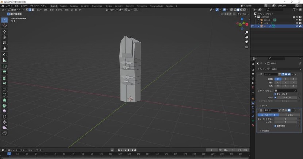Click the zoom magnifier icon in the viewport
This screenshot has height=159, width=303.
[247, 32]
